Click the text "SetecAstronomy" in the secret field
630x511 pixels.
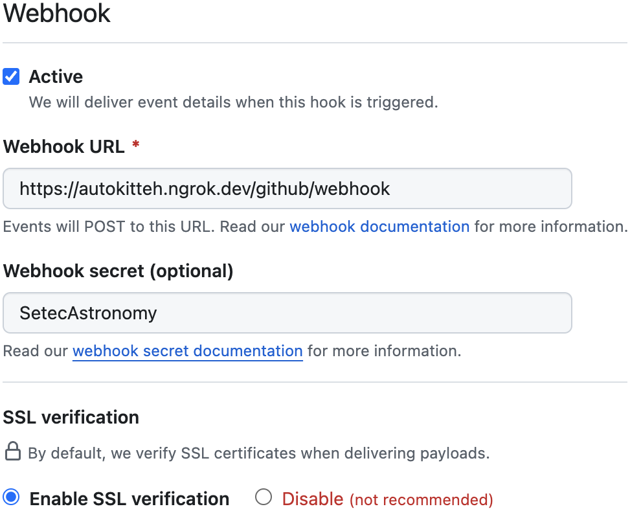coord(88,313)
